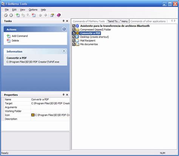Click the Mail Recipient envelope icon

coord(77,41)
